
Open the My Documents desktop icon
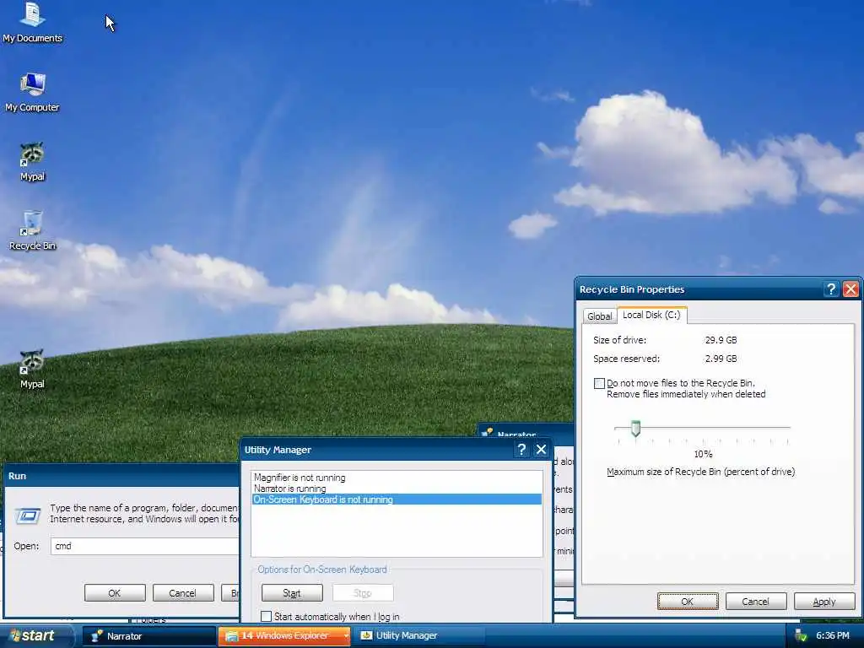[x=33, y=22]
